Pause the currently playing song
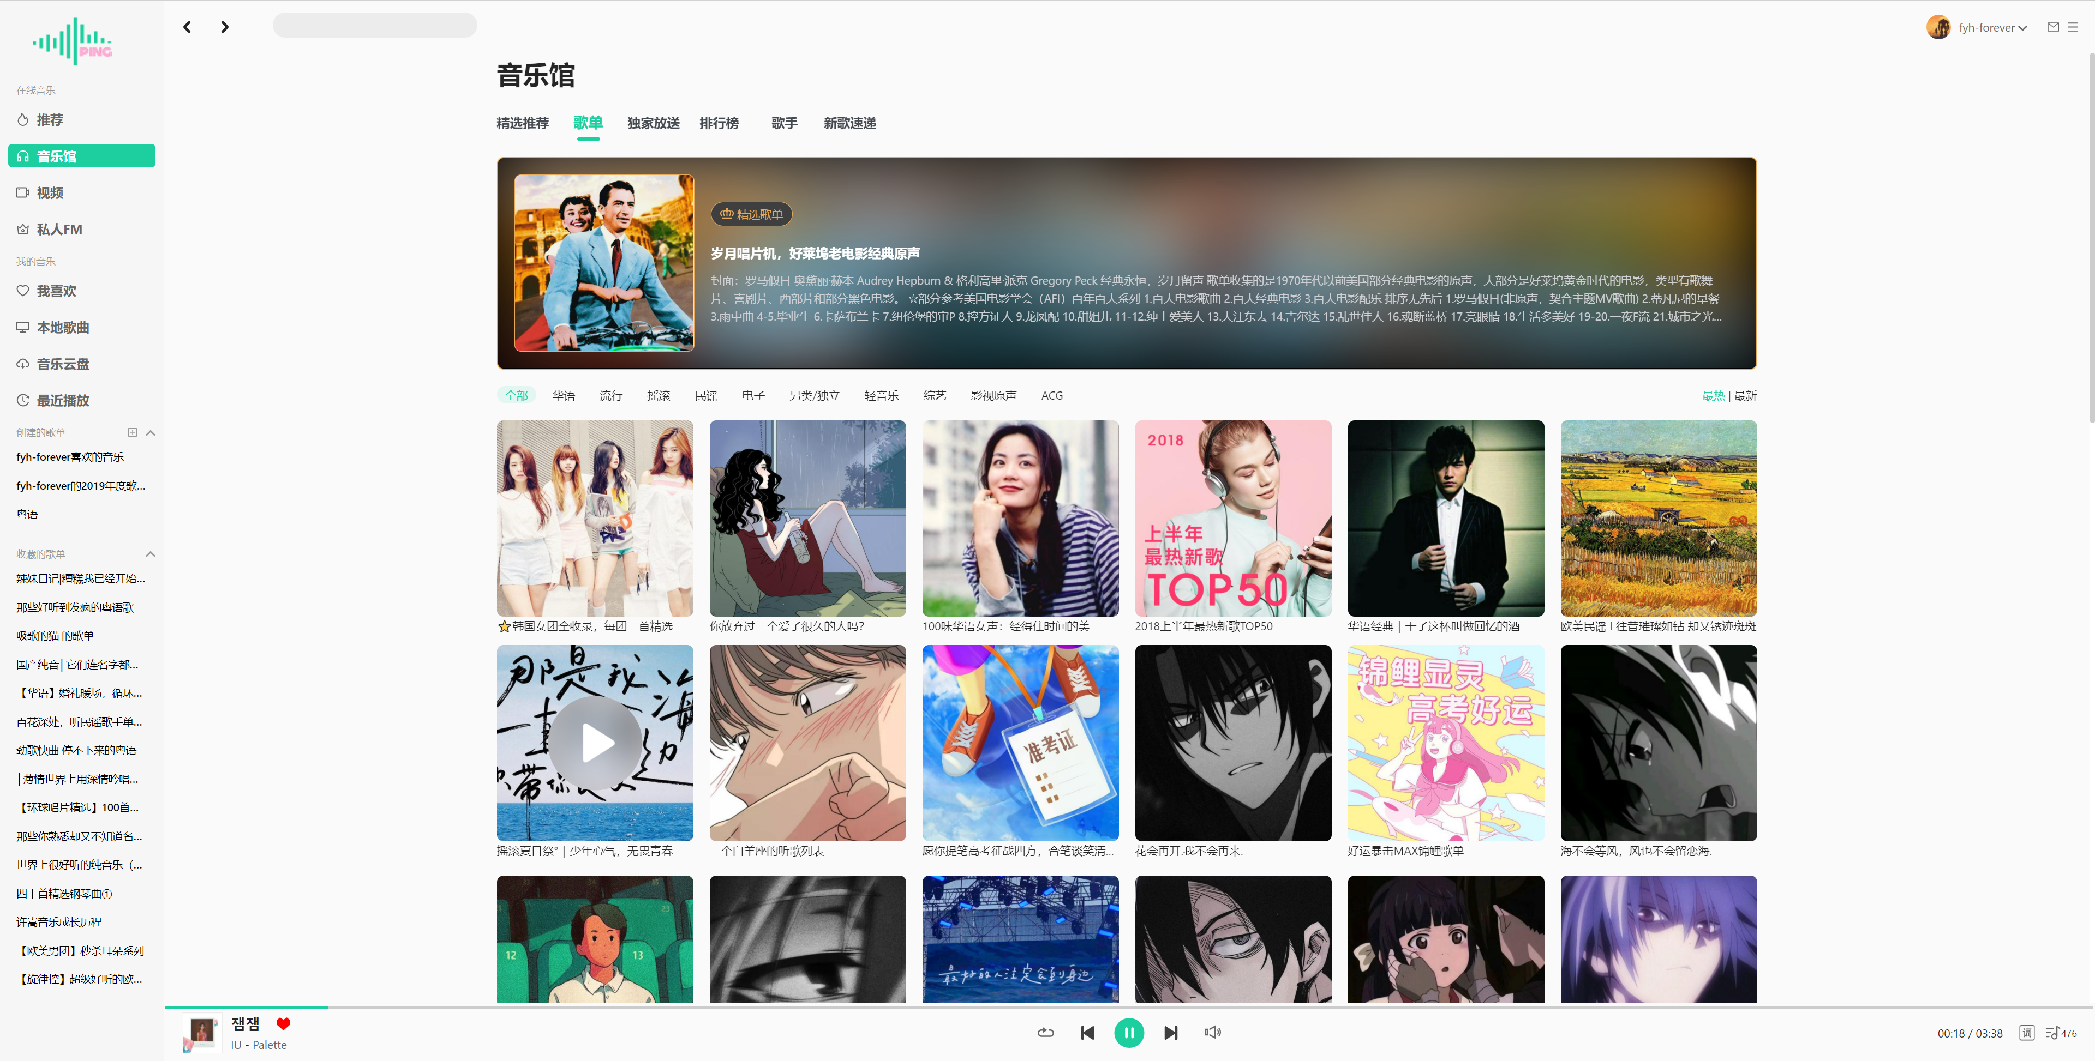 [x=1129, y=1033]
